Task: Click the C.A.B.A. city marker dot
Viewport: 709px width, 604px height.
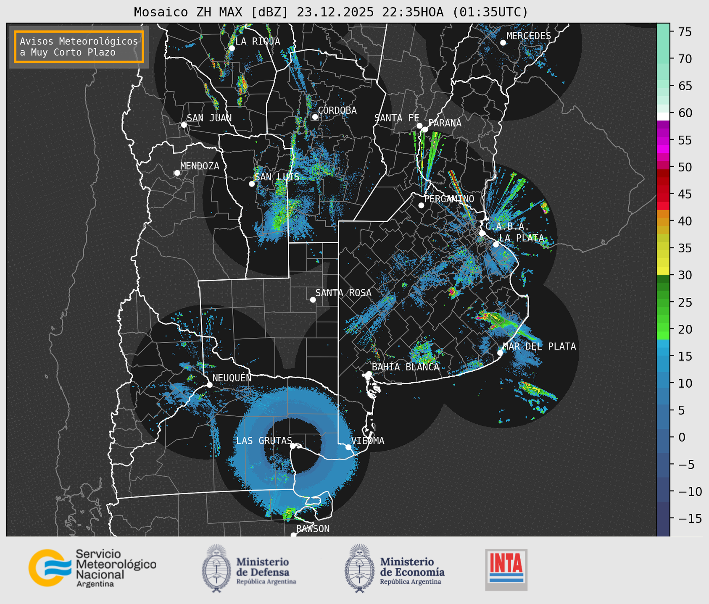Action: [x=482, y=233]
